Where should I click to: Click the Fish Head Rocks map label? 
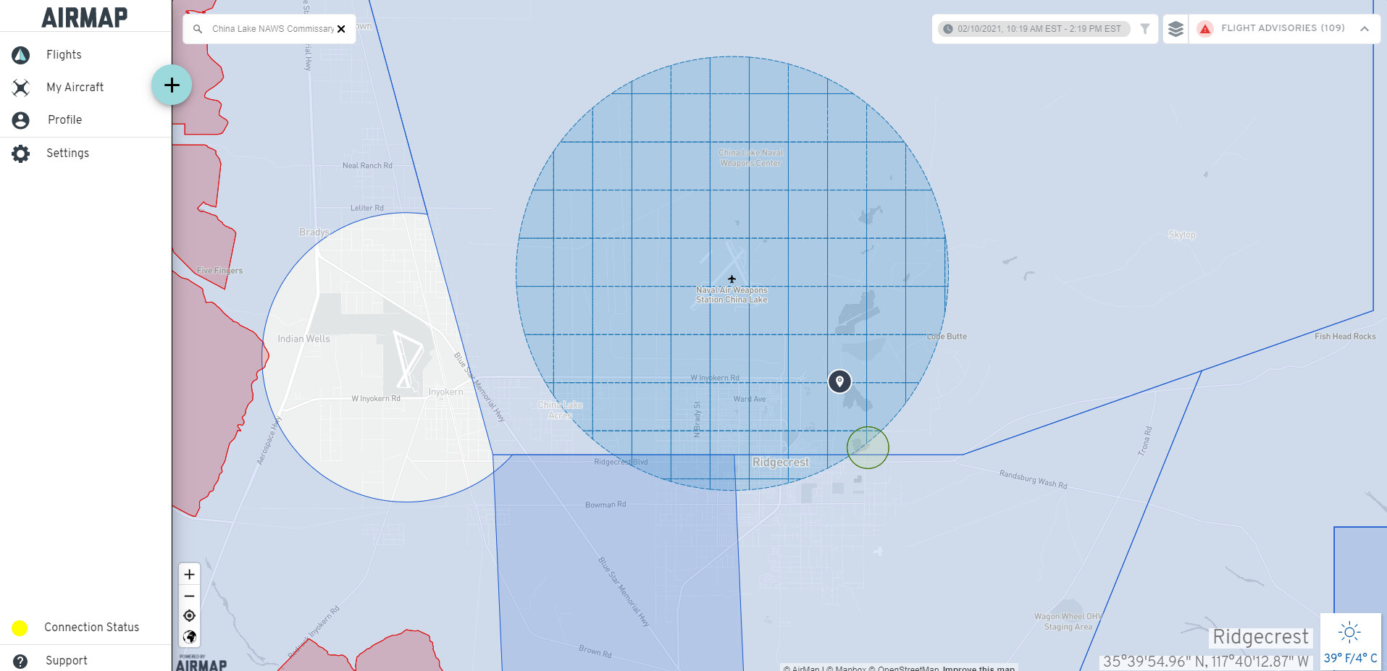[1345, 337]
